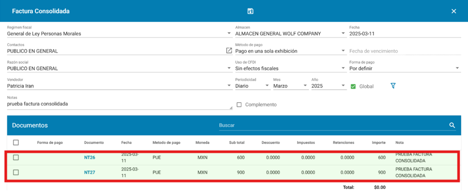Click the Factura Consolidada title
The width and height of the screenshot is (468, 194).
[x=41, y=11]
